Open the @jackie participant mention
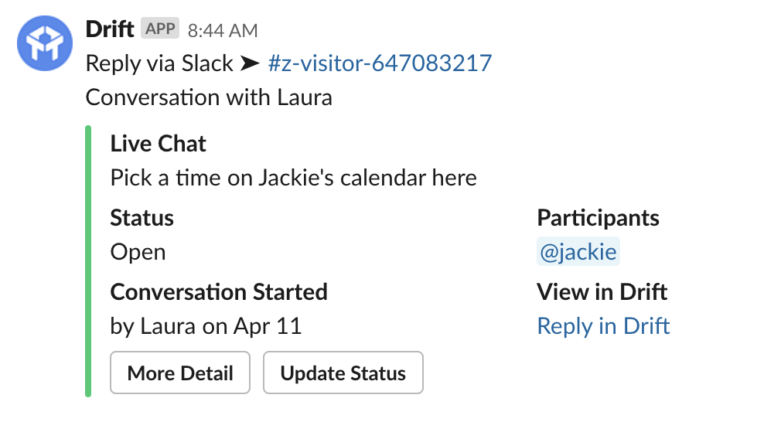The width and height of the screenshot is (781, 422). [578, 253]
